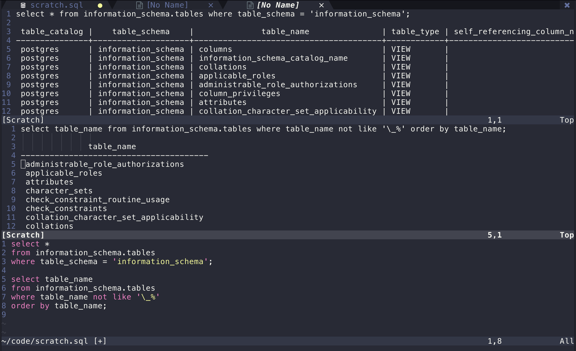Close the active italic [No Name] tab
576x351 pixels.
(321, 5)
